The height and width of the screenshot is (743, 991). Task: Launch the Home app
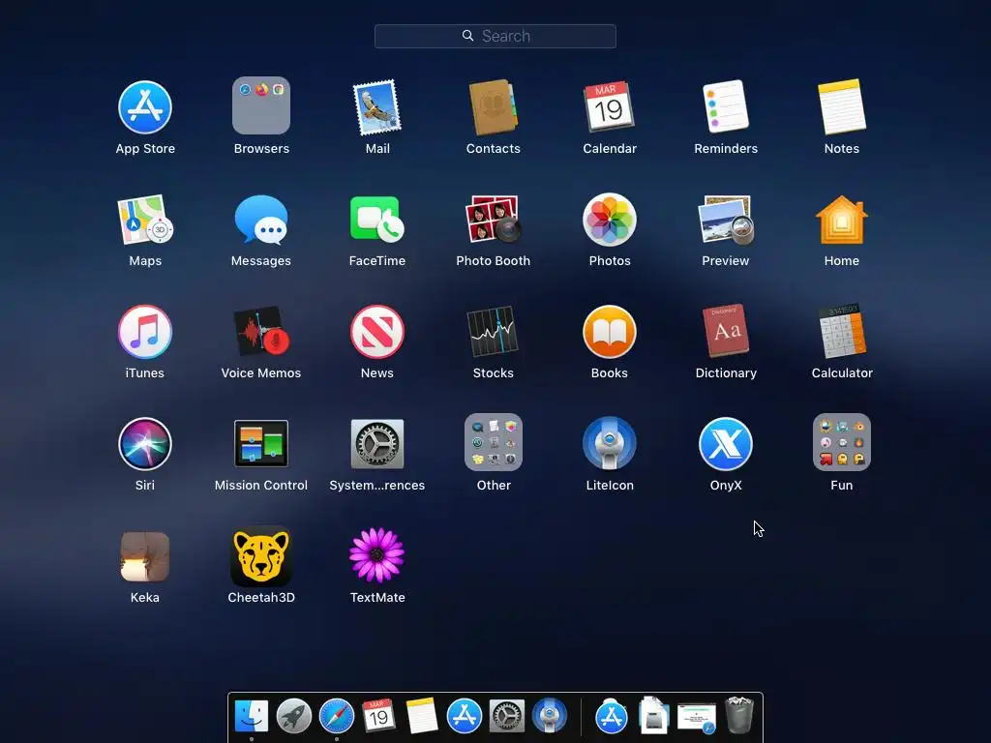pyautogui.click(x=842, y=220)
